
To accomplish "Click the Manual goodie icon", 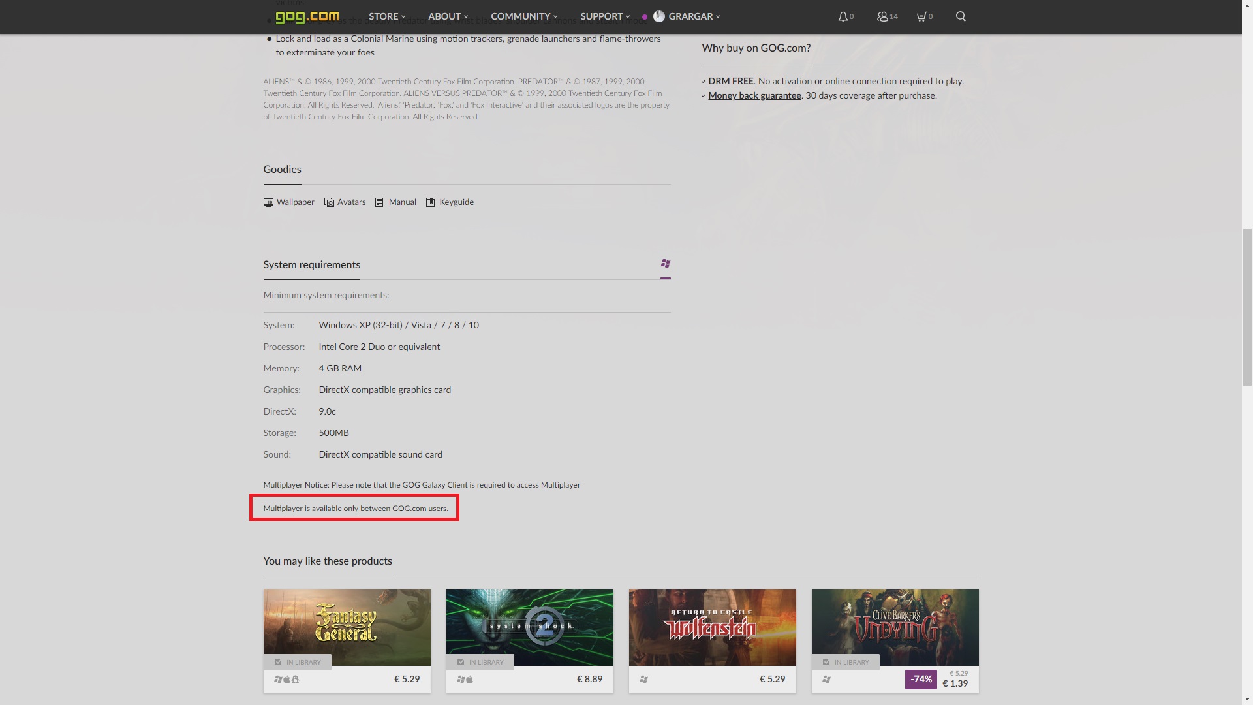I will (379, 202).
